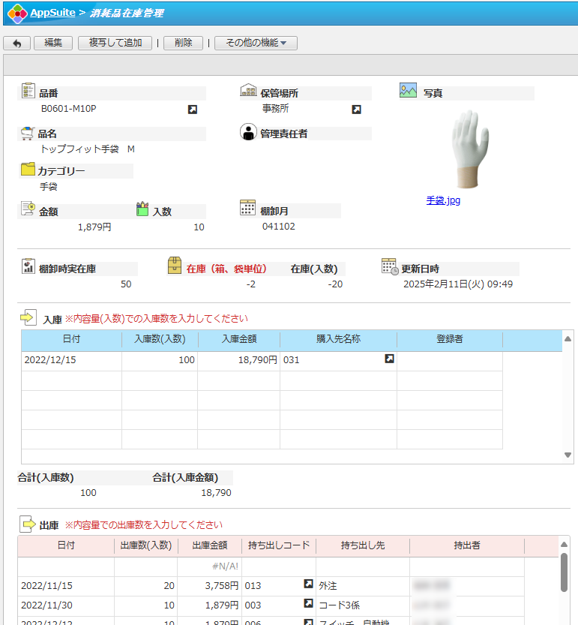
Task: Click the AppSuite logo icon
Action: [16, 14]
